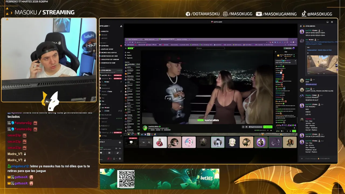
Task: Play the Kick clip embed thumbnail in chat
Action: coord(322,65)
